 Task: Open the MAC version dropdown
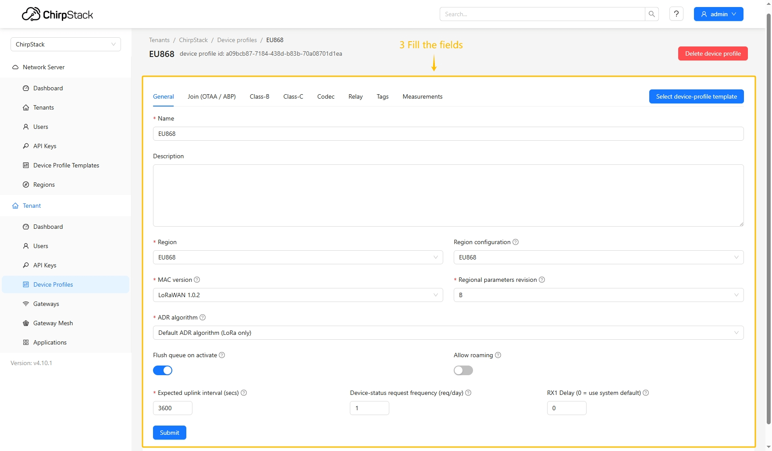[298, 295]
